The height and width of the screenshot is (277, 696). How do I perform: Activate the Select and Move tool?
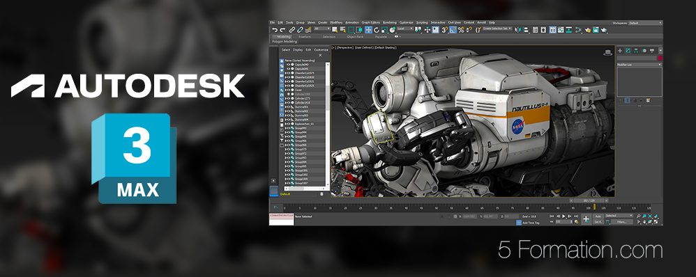click(x=368, y=30)
